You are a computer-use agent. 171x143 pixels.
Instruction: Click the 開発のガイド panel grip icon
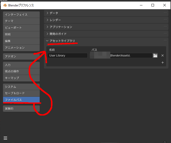[165, 34]
